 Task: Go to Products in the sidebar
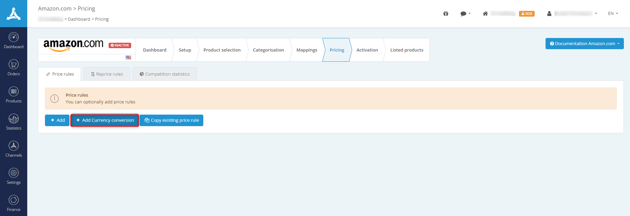tap(14, 95)
